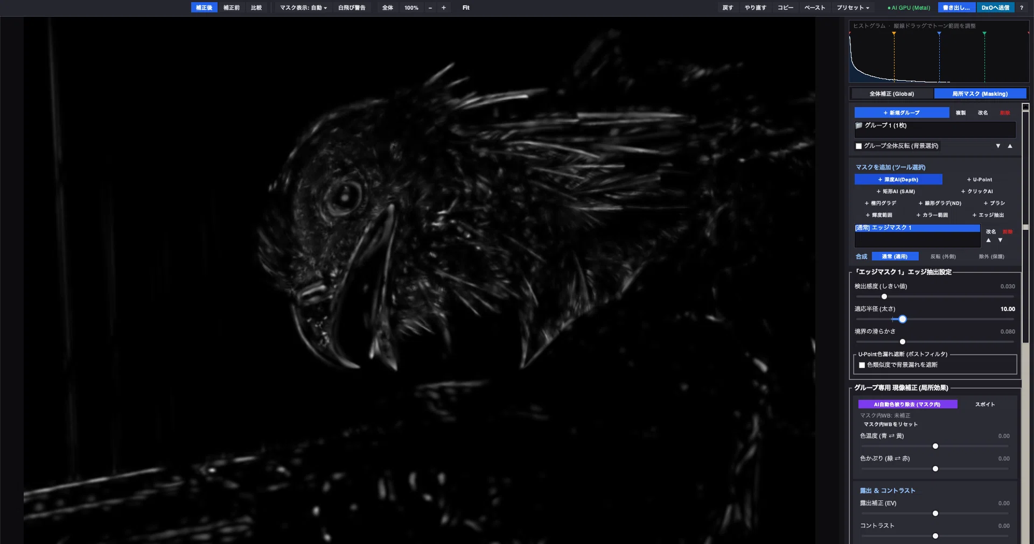
Task: Add a 深度AI(Depth) mask
Action: [x=898, y=179]
